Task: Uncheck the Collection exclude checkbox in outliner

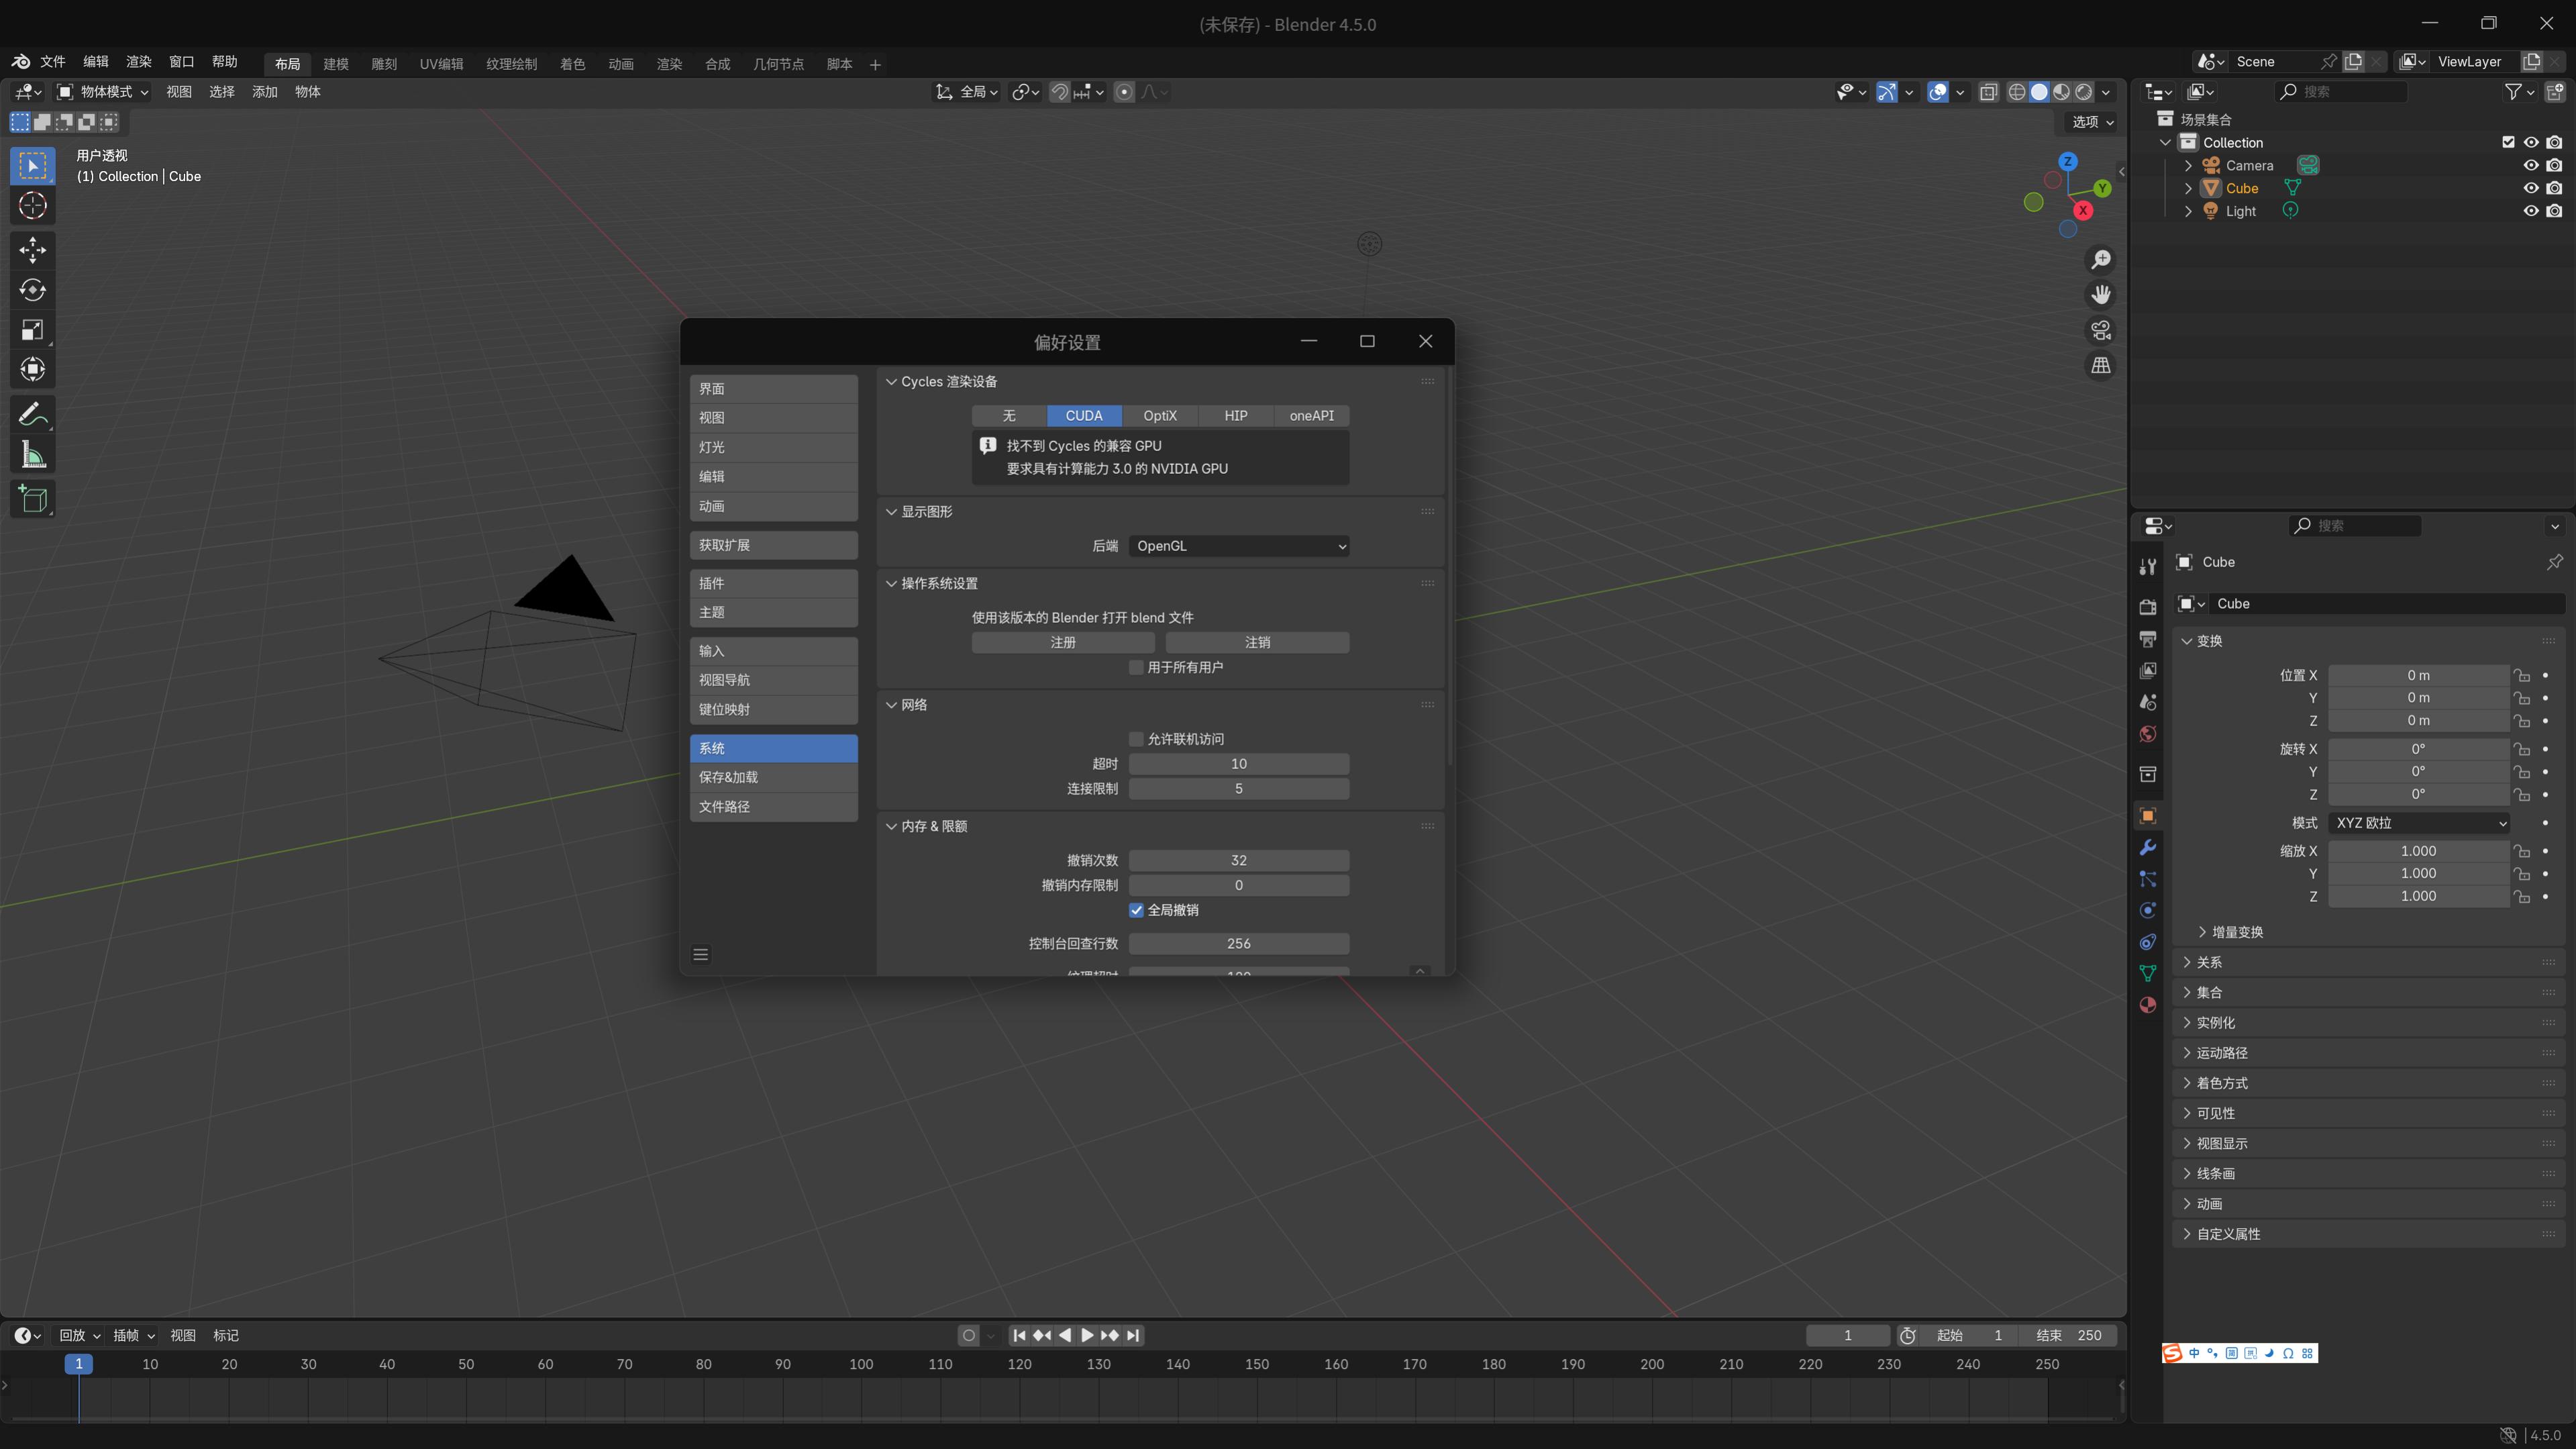Action: tap(2508, 142)
